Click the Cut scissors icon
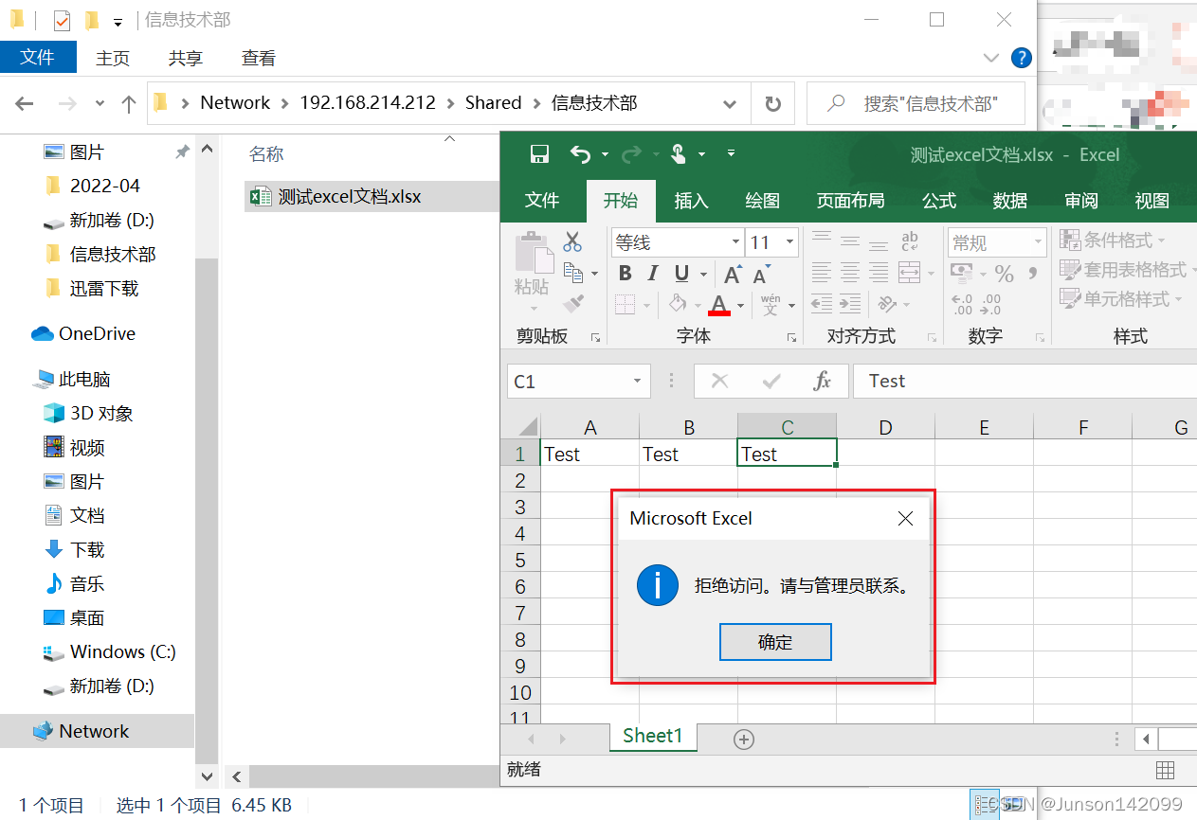Image resolution: width=1197 pixels, height=820 pixels. pyautogui.click(x=572, y=242)
